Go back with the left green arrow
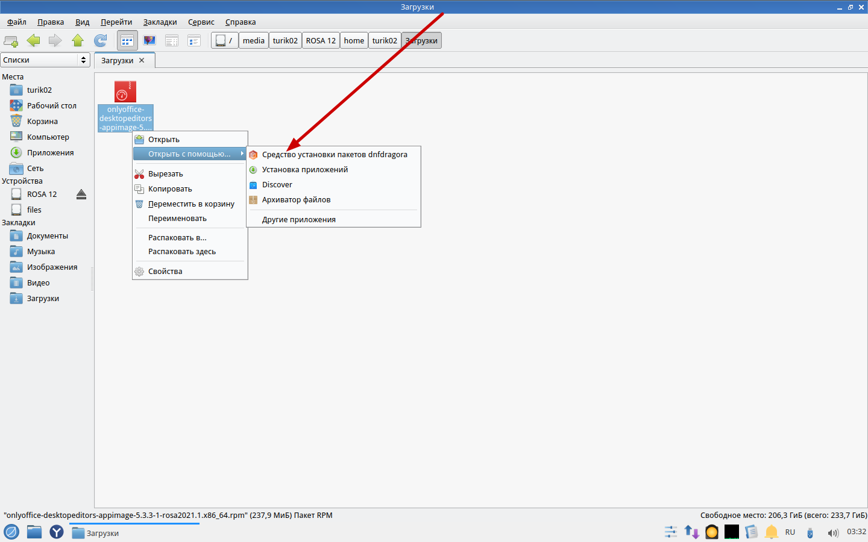Screen dimensions: 868x542 click(x=33, y=40)
